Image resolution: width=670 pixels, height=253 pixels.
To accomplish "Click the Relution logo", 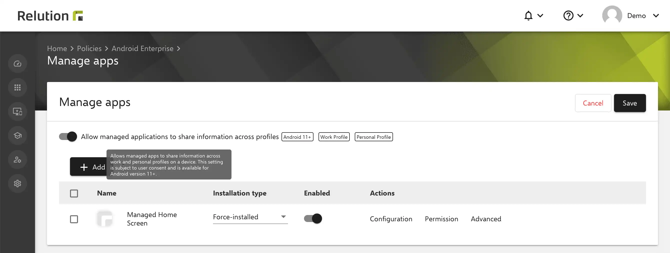I will [50, 16].
